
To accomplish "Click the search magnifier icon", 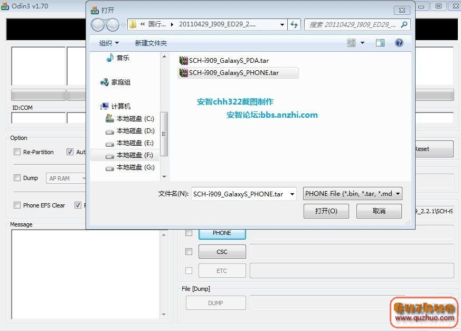I will click(x=404, y=25).
